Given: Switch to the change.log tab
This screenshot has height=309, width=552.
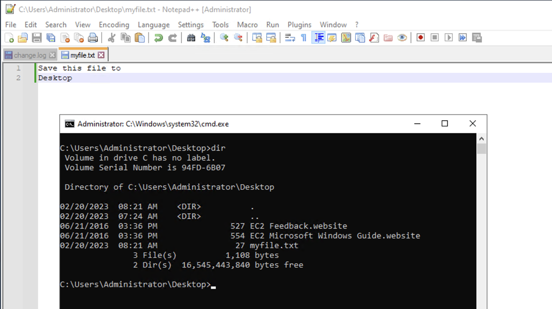Looking at the screenshot, I should [x=27, y=55].
